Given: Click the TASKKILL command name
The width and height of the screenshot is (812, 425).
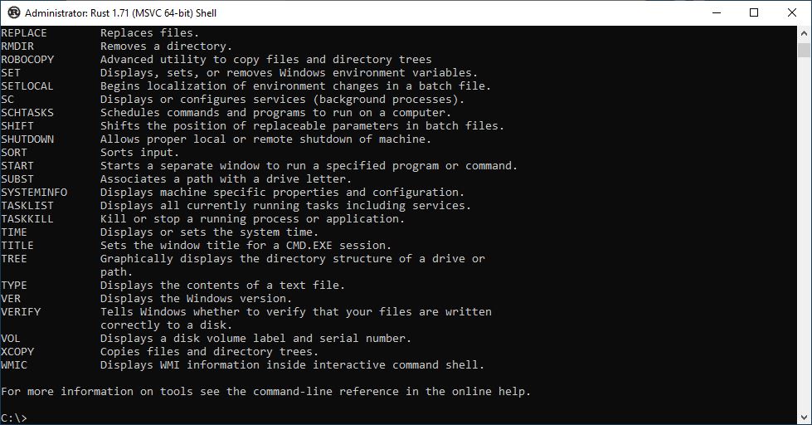Looking at the screenshot, I should pyautogui.click(x=27, y=218).
